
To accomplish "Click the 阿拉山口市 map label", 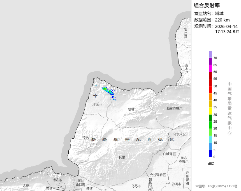I will tap(81, 183).
